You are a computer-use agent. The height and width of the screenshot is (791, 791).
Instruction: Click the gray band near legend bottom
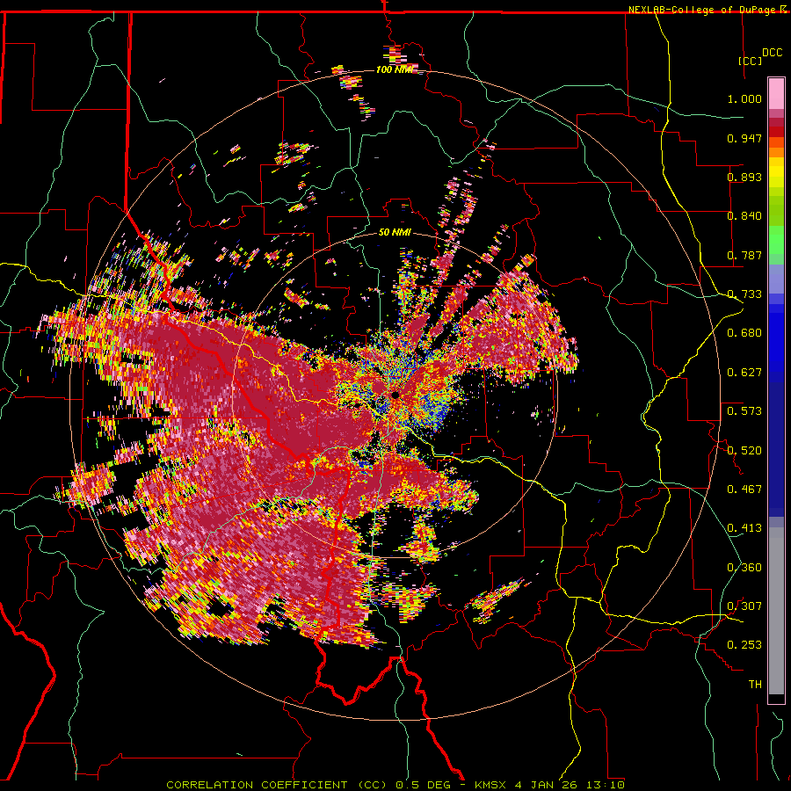[x=776, y=611]
